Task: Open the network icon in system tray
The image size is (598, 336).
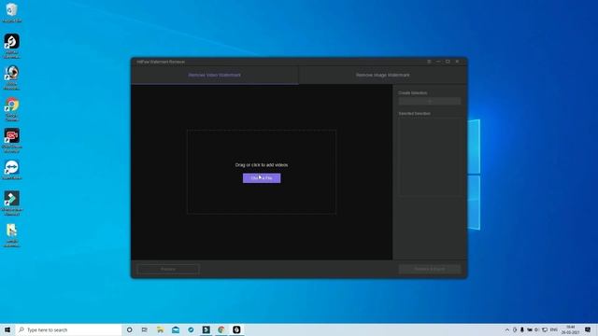Action: 545,329
